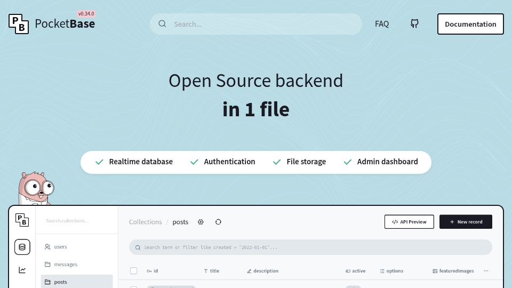Click the PocketBase logo in header
512x288 pixels.
(x=52, y=24)
